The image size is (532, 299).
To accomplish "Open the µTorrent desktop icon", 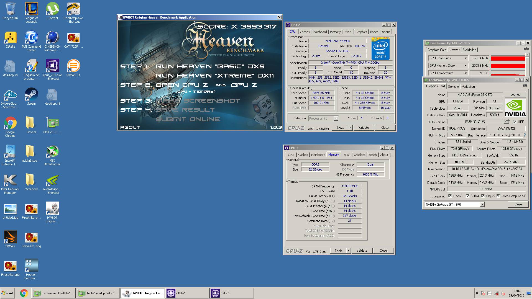I will click(x=52, y=11).
